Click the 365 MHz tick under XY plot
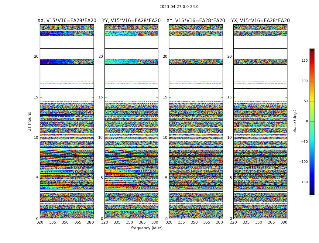 pos(207,222)
